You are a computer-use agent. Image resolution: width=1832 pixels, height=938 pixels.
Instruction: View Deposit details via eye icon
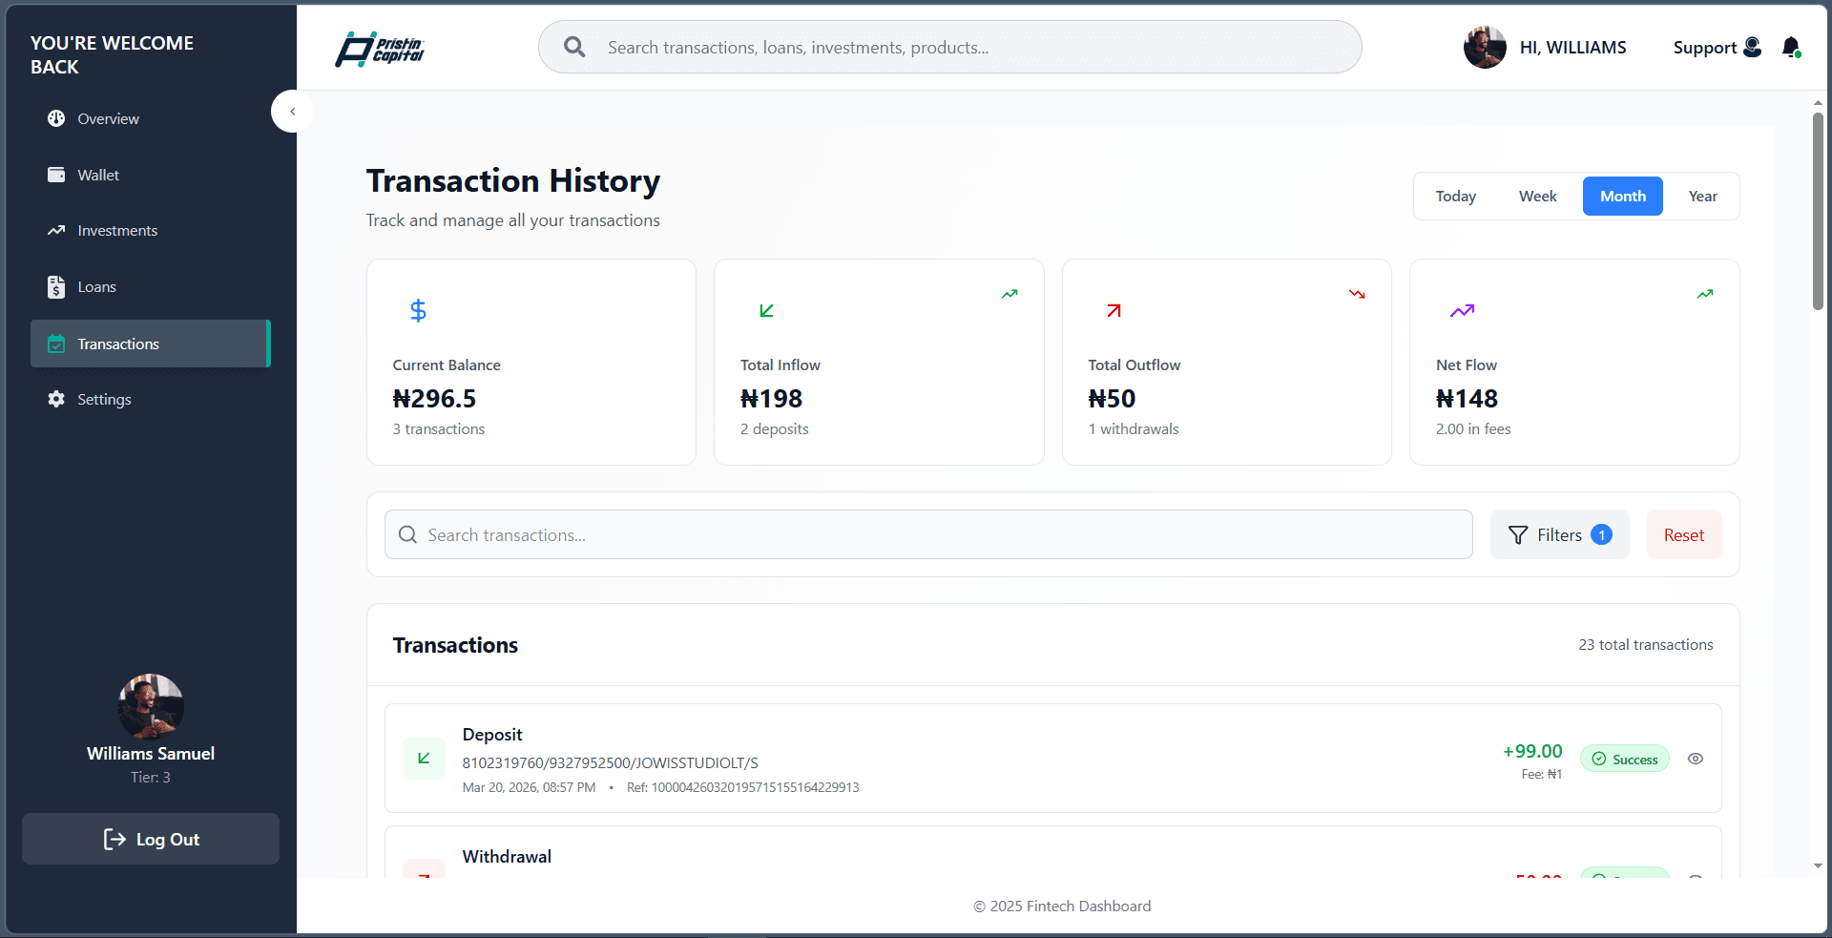coord(1696,759)
